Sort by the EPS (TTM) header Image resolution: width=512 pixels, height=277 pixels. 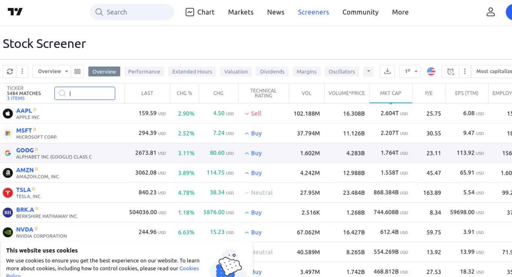point(467,93)
